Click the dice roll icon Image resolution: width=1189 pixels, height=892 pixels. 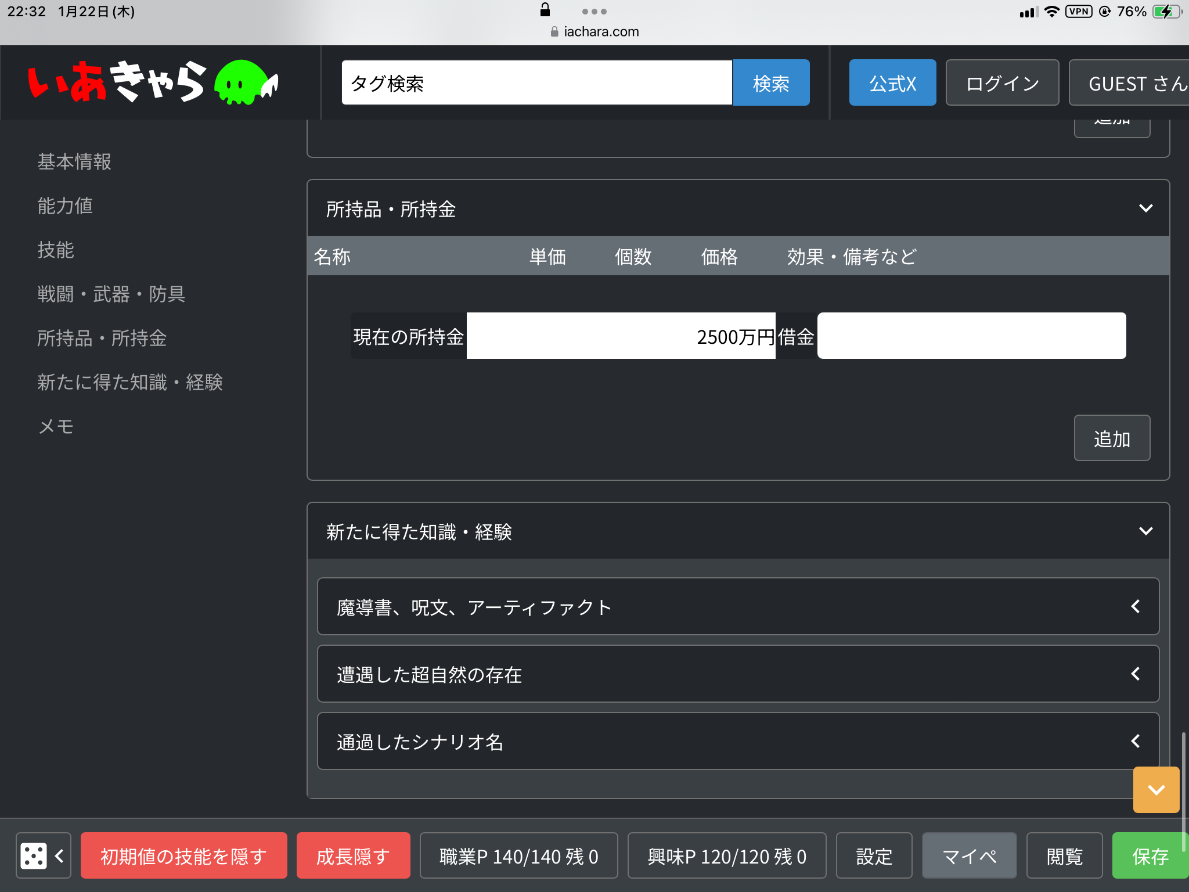(33, 855)
